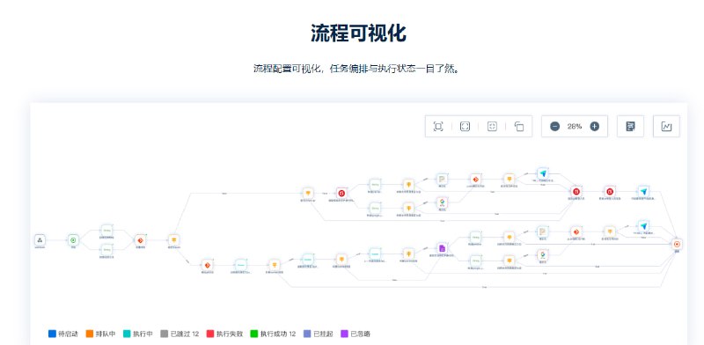Select the 执行成功 12 legend entry
Viewport: 704px width, 345px height.
coord(273,334)
